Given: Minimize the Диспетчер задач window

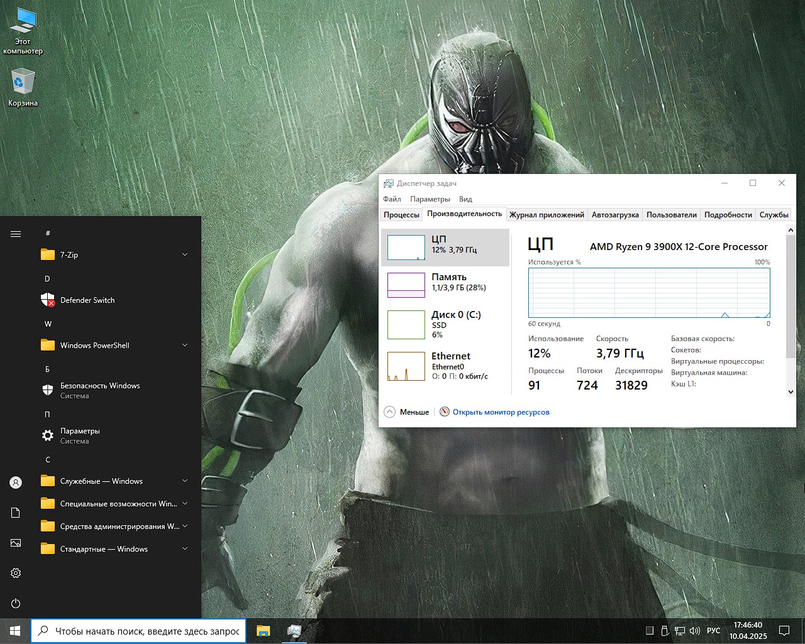Looking at the screenshot, I should click(724, 183).
